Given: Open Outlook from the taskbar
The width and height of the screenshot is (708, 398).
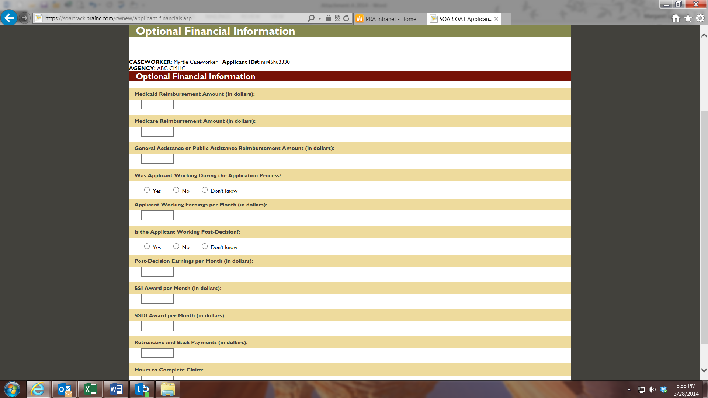Looking at the screenshot, I should click(65, 389).
